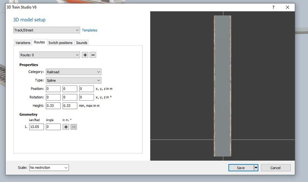Viewport: 308px width, 182px height.
Task: Click the 'Geometry' section label
Action: [x=28, y=114]
